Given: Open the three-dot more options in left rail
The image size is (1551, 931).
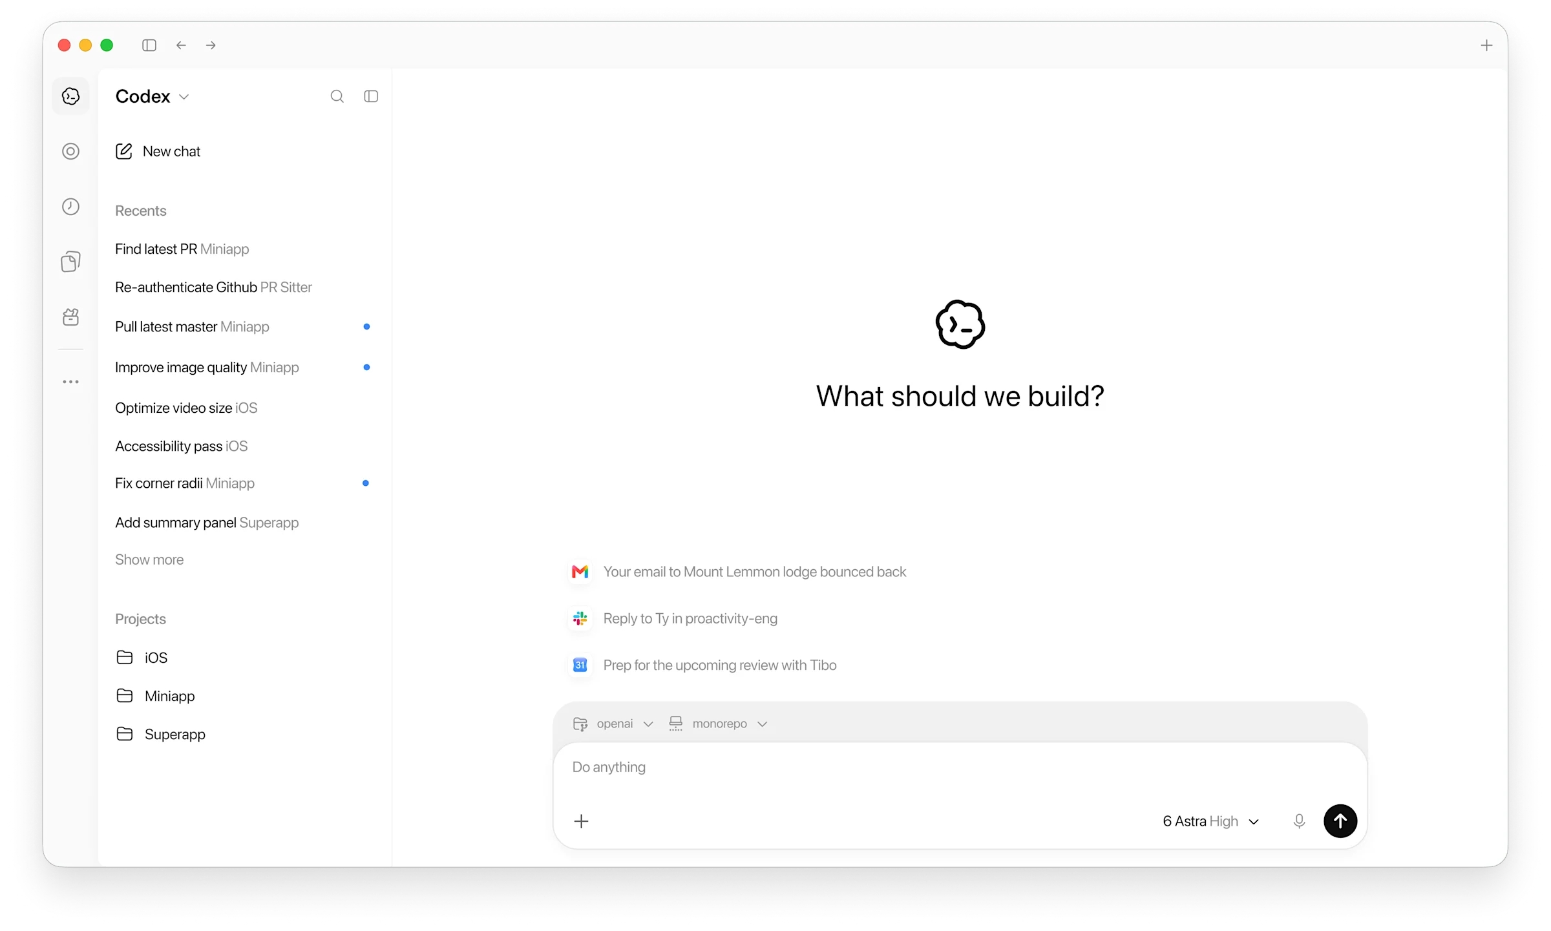Looking at the screenshot, I should pos(70,382).
